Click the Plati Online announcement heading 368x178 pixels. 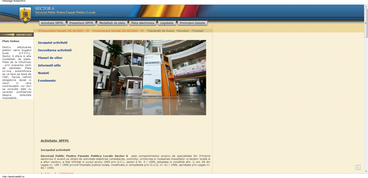click(11, 41)
